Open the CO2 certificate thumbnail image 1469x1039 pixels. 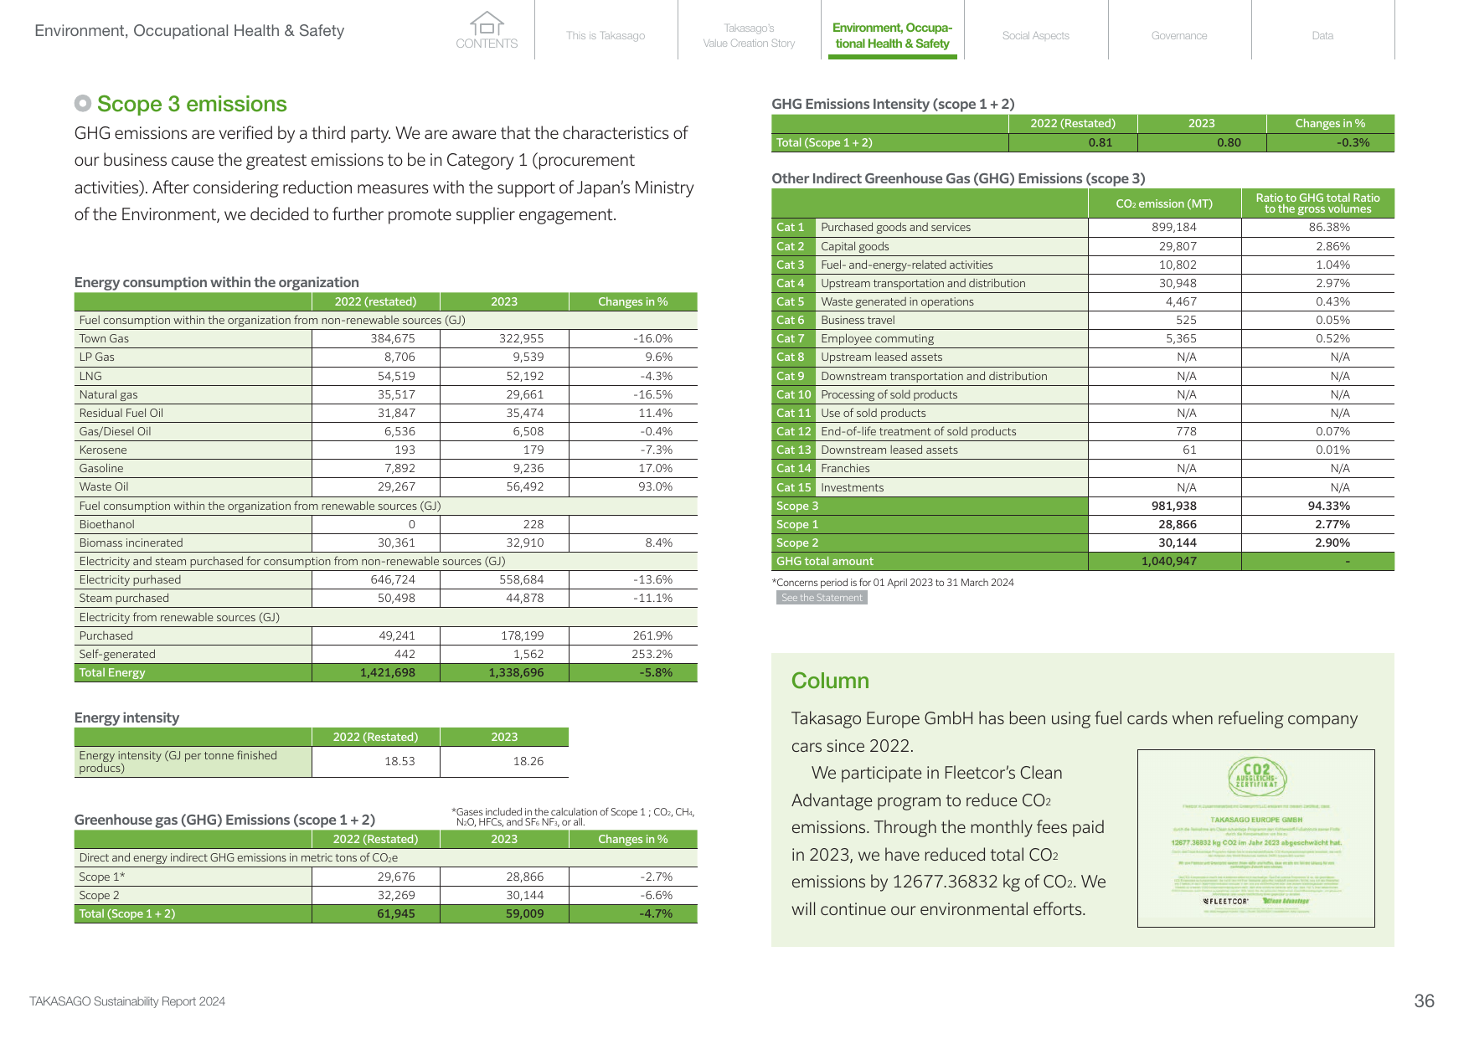click(1255, 838)
